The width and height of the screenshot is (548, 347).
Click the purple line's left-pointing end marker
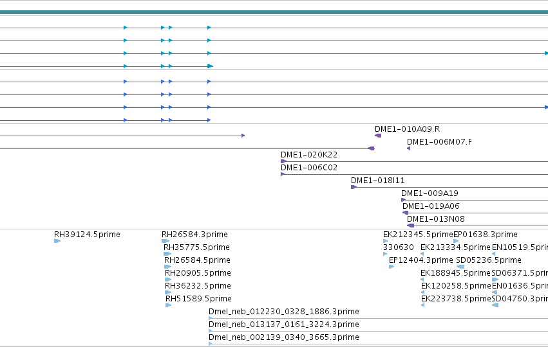click(x=371, y=148)
